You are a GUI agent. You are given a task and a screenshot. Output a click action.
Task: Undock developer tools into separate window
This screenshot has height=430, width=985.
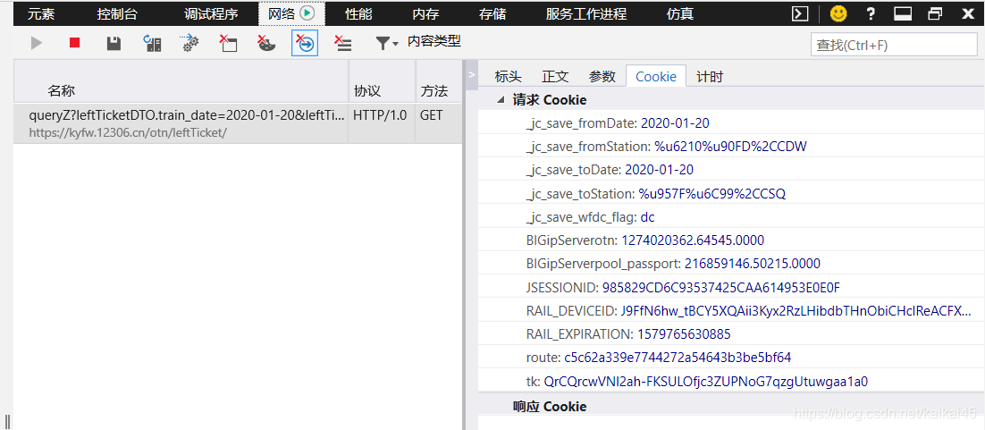935,13
